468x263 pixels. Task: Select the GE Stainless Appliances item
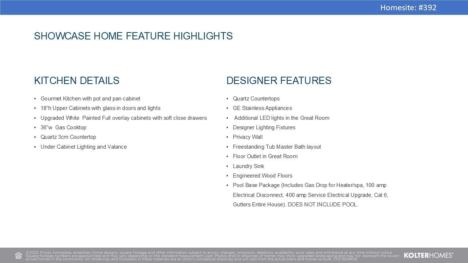263,108
